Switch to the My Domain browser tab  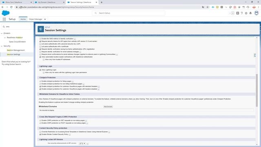(49, 2)
